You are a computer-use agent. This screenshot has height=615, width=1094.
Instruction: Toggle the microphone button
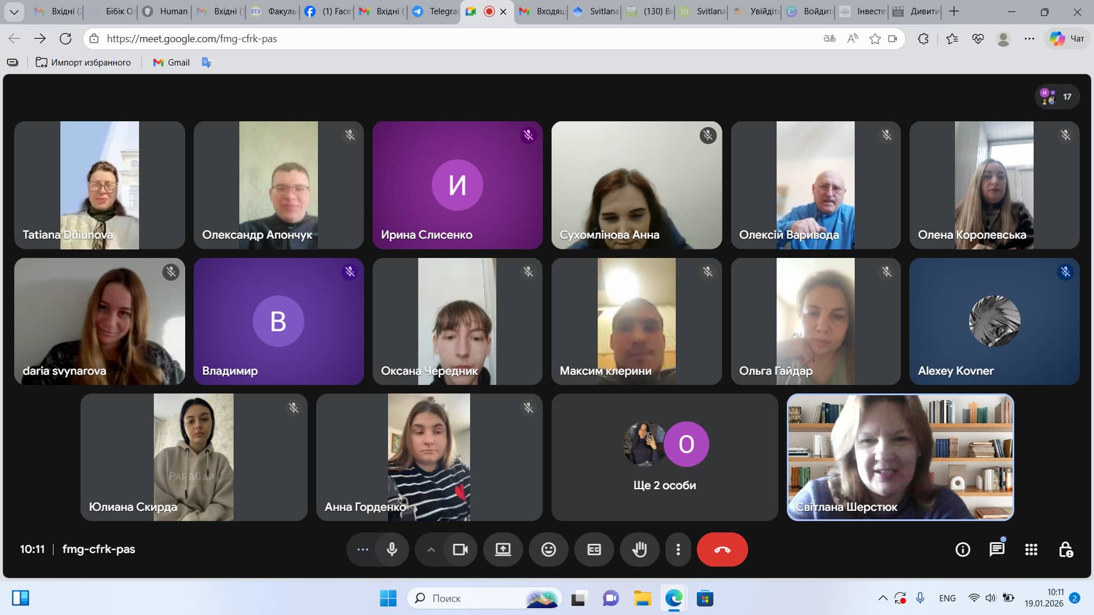click(392, 550)
